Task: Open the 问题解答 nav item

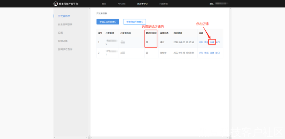Action: [x=163, y=4]
